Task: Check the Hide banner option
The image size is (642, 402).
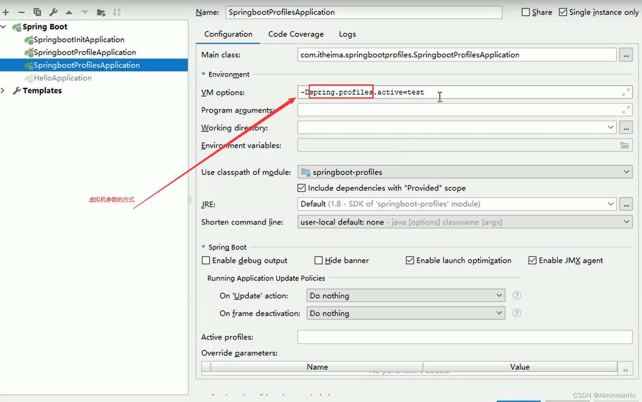Action: click(319, 260)
